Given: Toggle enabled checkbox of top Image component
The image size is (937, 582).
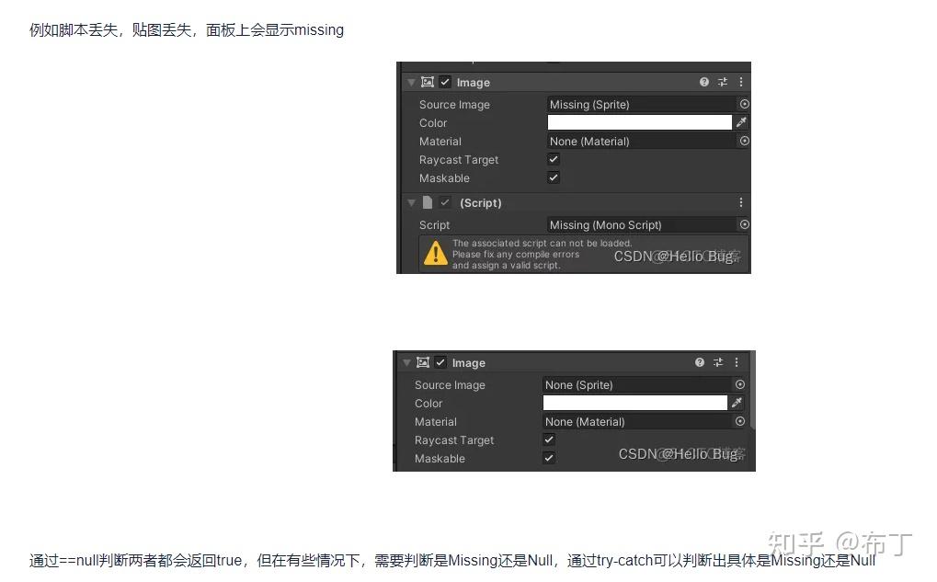Looking at the screenshot, I should (x=445, y=82).
